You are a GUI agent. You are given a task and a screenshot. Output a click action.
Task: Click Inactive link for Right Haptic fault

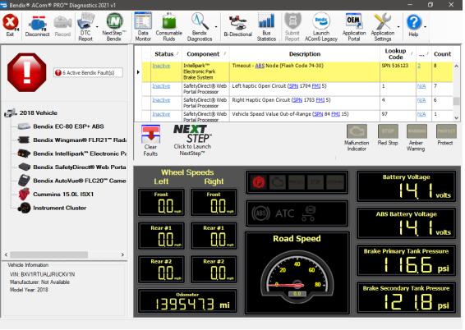click(x=161, y=100)
